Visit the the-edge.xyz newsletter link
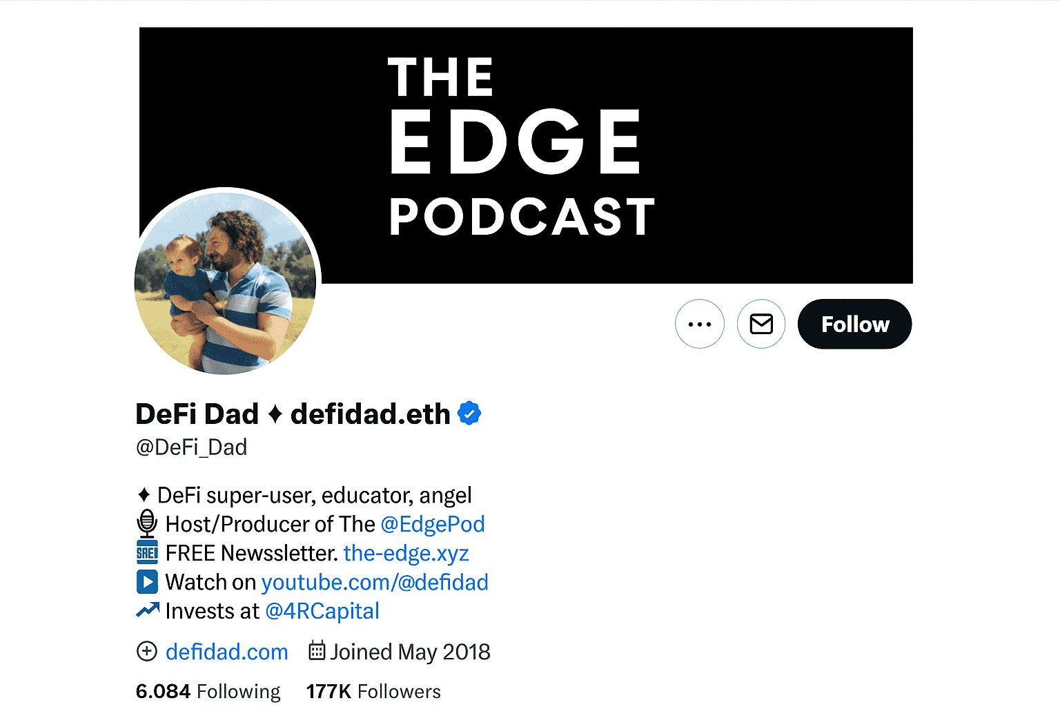 406,553
